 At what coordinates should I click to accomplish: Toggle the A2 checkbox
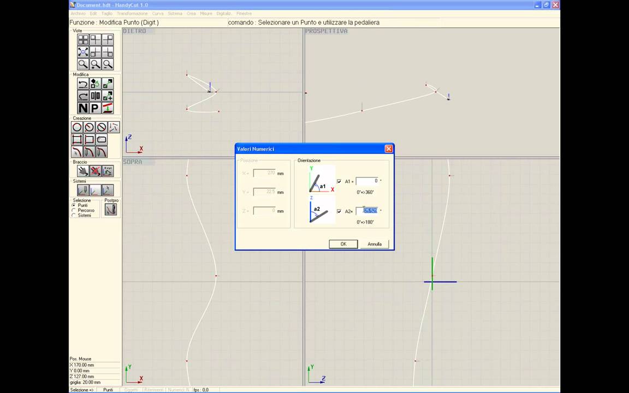click(x=339, y=211)
